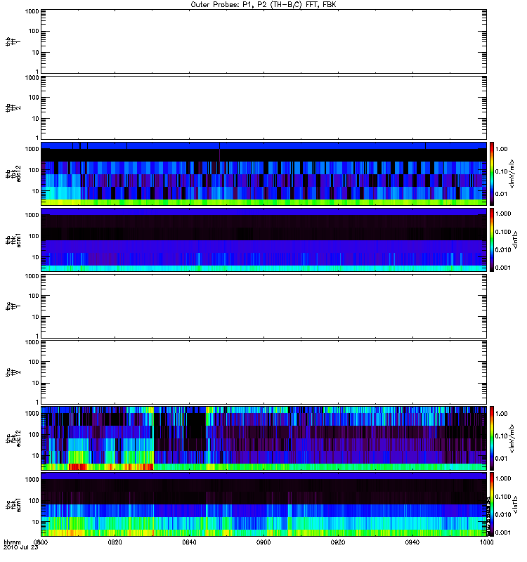This screenshot has height=562, width=527.
Task: Click the '<|nT|>' unit label beside thc scm1 color bar
Action: click(x=515, y=504)
